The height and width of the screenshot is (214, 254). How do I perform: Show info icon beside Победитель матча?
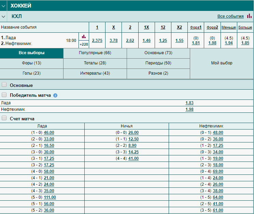point(55,95)
